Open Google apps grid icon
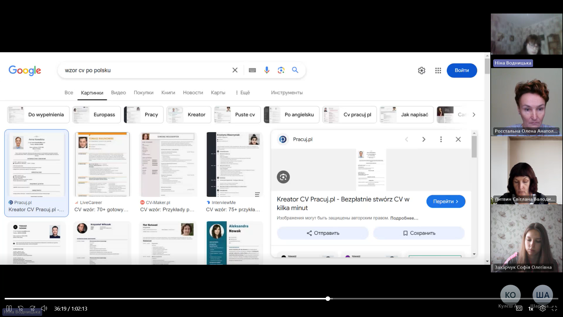 [x=438, y=70]
